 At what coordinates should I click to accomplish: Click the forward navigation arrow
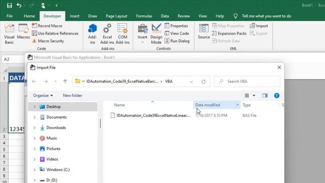[x=46, y=81]
